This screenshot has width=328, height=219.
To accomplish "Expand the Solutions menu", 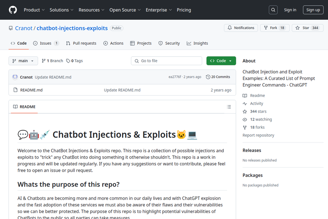I will [x=62, y=10].
